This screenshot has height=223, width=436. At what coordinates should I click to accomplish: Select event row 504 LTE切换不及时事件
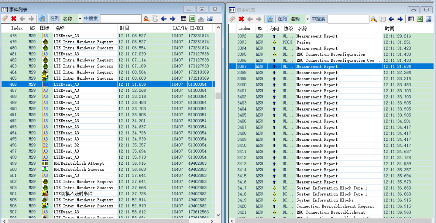click(108, 194)
